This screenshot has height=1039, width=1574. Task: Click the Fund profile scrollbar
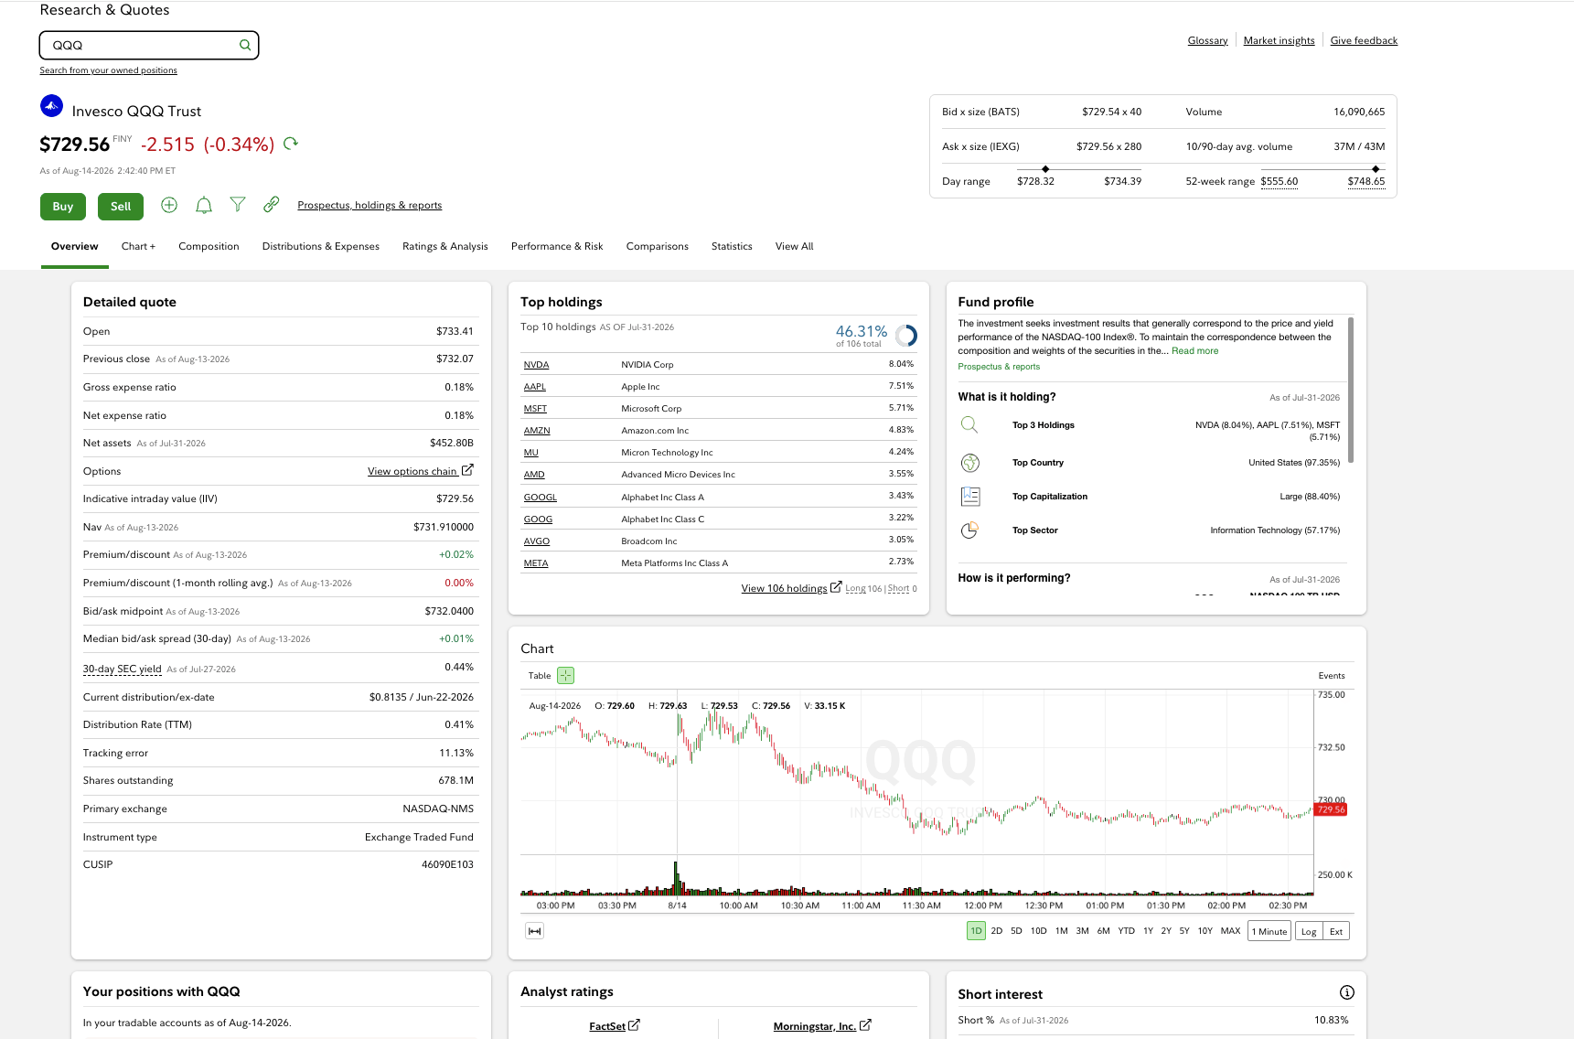tap(1351, 390)
